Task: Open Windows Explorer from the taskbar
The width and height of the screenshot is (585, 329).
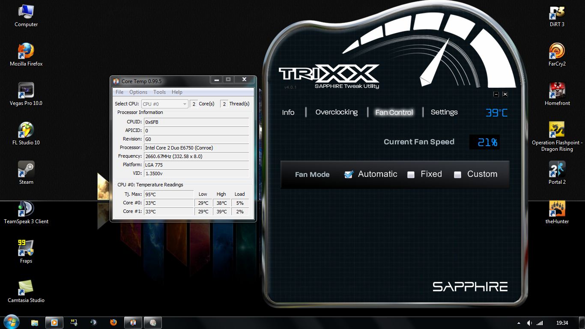Action: [35, 323]
